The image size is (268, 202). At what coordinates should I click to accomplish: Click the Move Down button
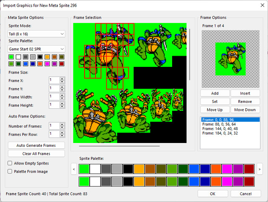point(245,110)
